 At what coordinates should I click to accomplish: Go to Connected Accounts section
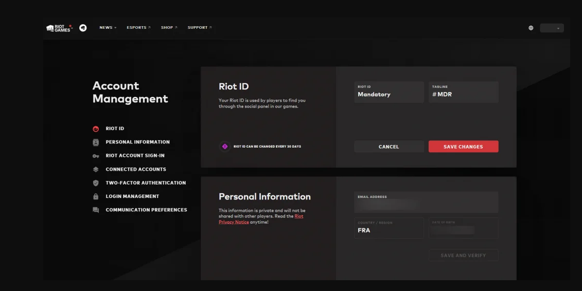click(136, 170)
